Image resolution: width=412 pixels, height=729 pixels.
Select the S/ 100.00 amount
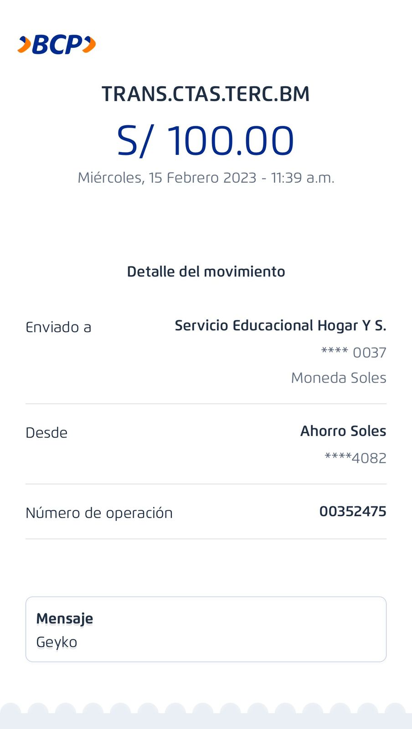tap(206, 141)
